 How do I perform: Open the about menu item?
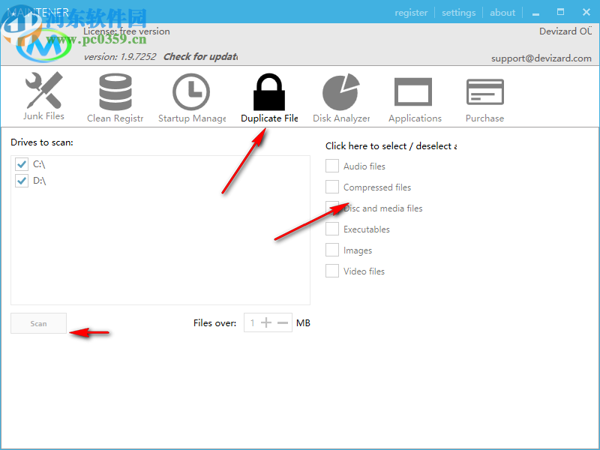click(502, 13)
